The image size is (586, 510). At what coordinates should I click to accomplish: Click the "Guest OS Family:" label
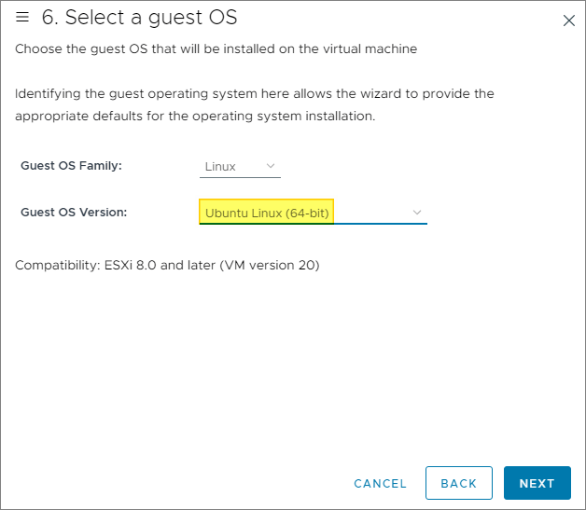(71, 166)
